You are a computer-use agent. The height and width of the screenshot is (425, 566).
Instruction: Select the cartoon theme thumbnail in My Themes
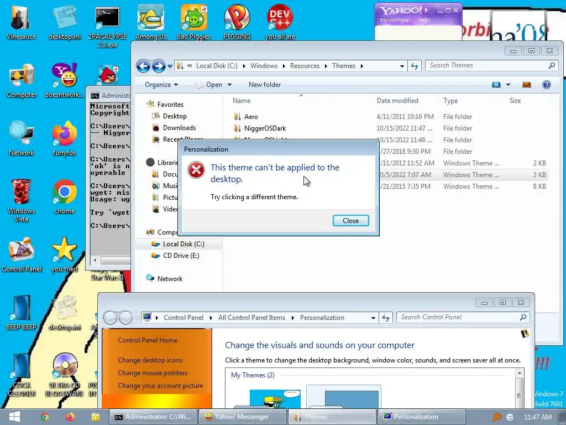point(275,398)
